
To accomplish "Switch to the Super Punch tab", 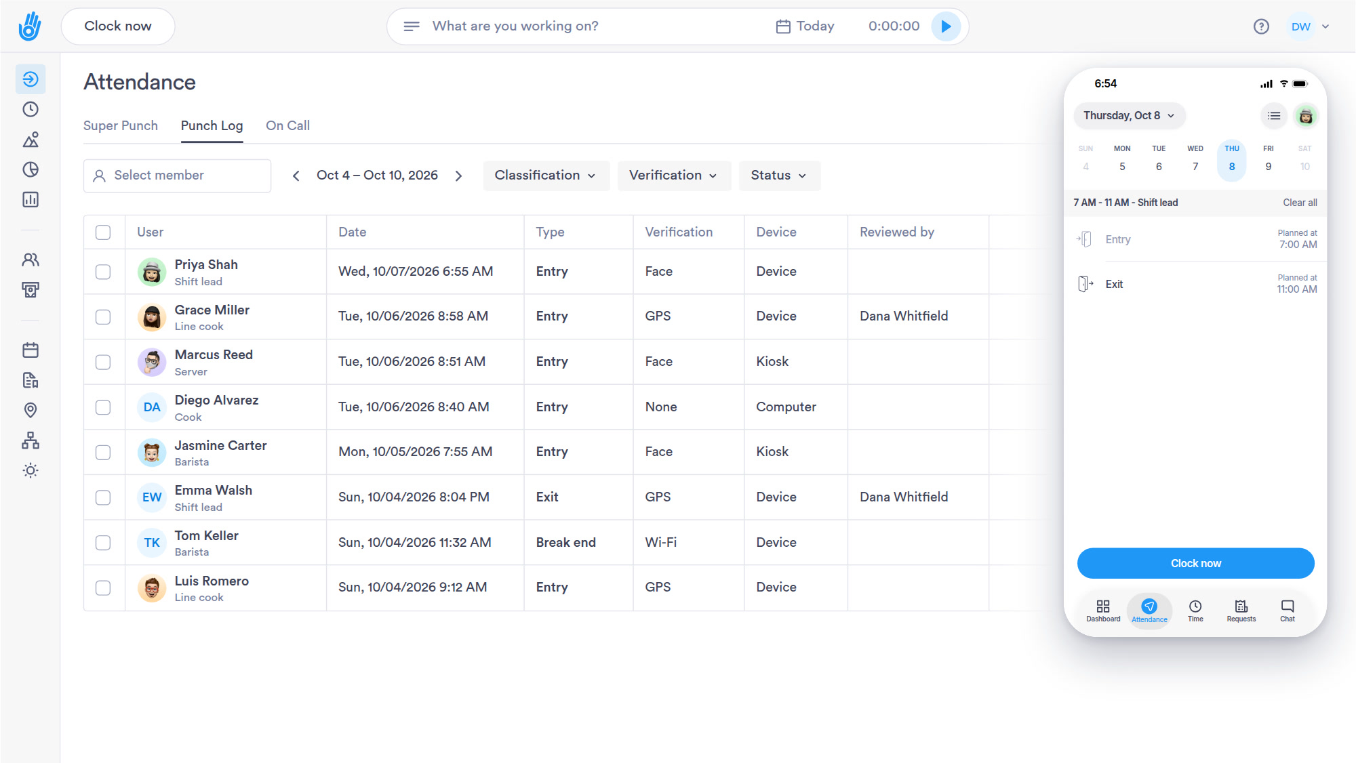I will click(x=121, y=125).
